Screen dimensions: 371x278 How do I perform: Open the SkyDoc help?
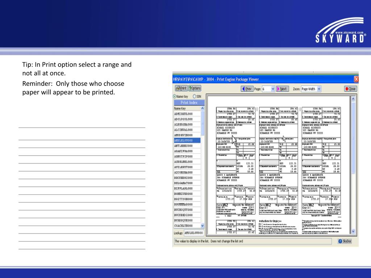point(345,241)
